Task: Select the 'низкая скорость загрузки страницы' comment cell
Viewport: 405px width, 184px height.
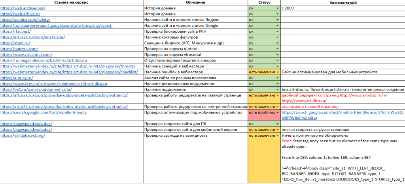Action: [x=343, y=130]
